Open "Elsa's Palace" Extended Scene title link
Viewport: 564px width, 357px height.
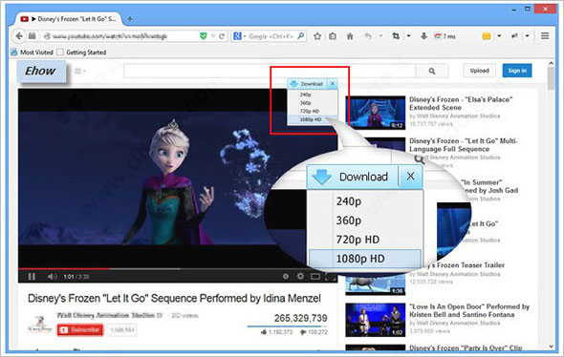(x=461, y=103)
